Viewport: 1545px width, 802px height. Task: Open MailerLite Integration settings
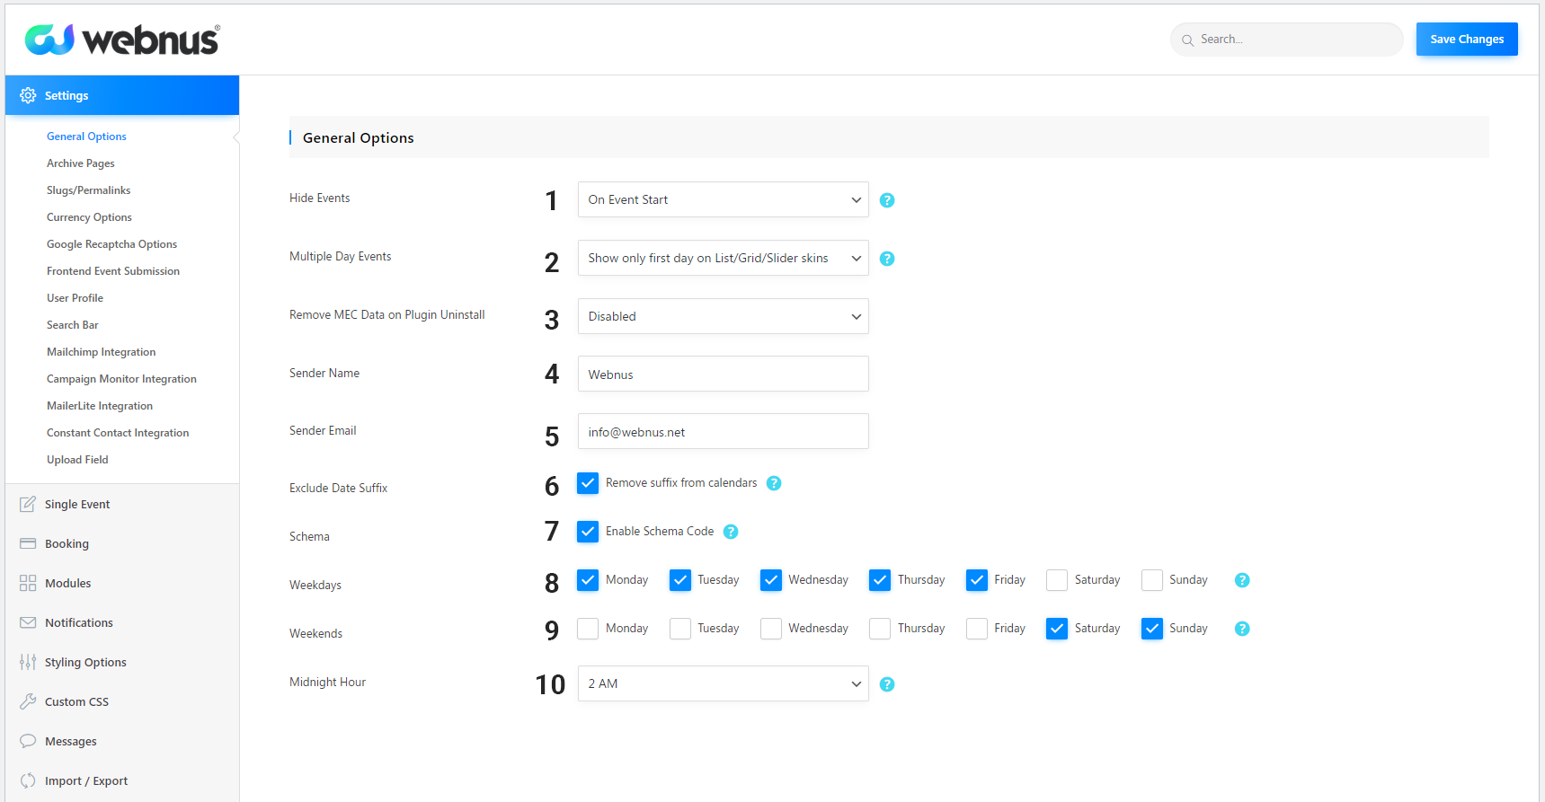coord(100,406)
